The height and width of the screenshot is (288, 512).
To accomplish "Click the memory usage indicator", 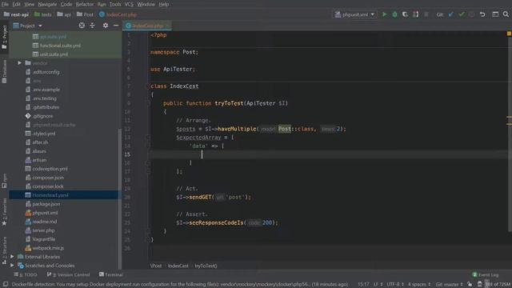I will pos(498,285).
